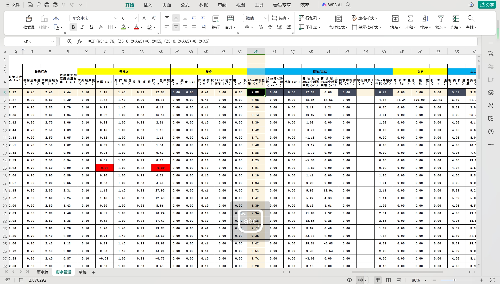Switch to page break preview view

[399, 280]
